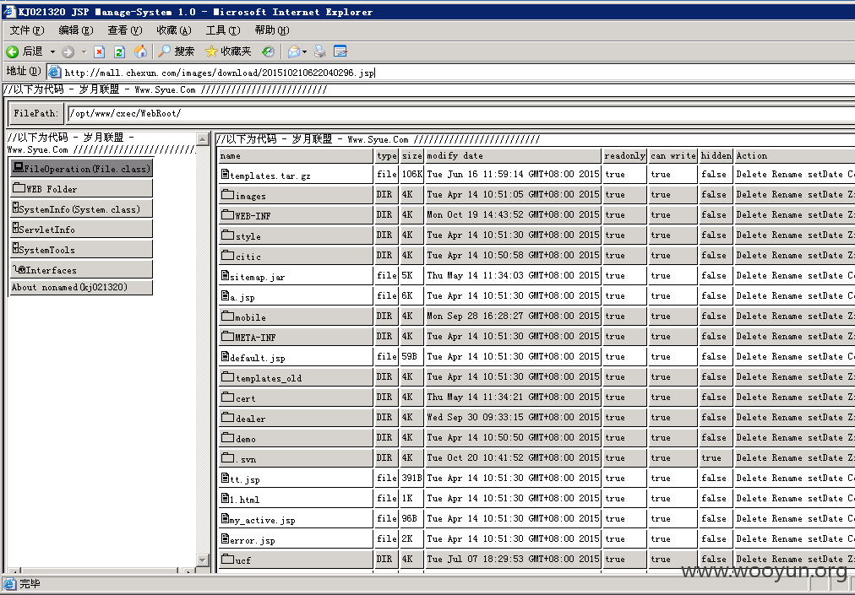
Task: Go to the Home page icon
Action: 140,51
